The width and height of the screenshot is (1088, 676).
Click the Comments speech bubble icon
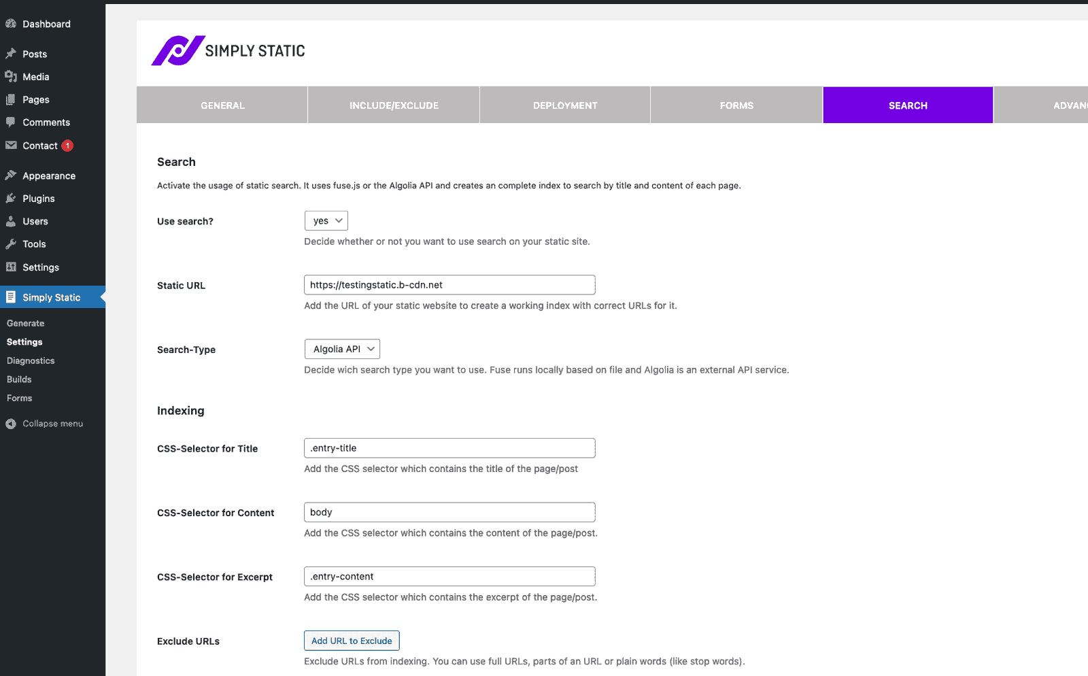tap(11, 122)
